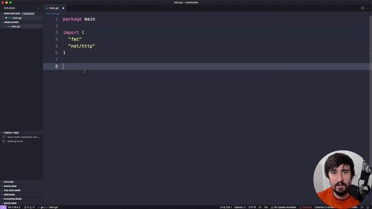Click the "net/http" import string
This screenshot has width=372, height=209.
point(81,46)
